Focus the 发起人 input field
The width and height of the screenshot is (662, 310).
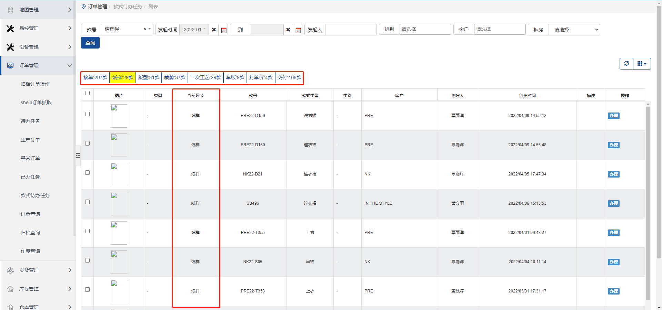click(351, 30)
